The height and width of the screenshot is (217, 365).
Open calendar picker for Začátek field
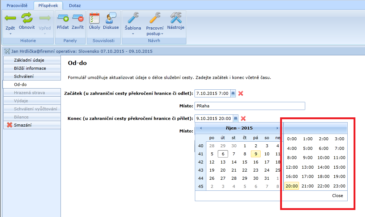tap(233, 93)
